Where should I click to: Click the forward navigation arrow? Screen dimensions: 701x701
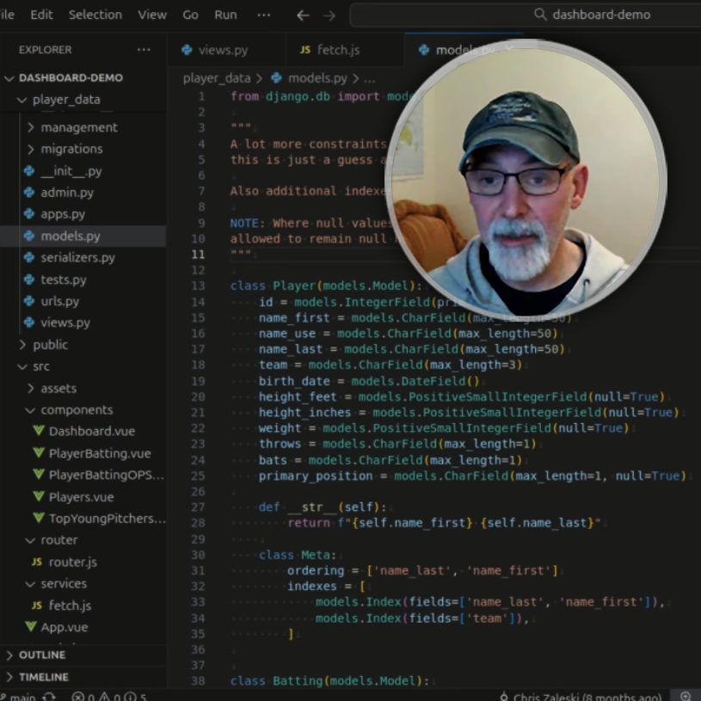[x=329, y=15]
